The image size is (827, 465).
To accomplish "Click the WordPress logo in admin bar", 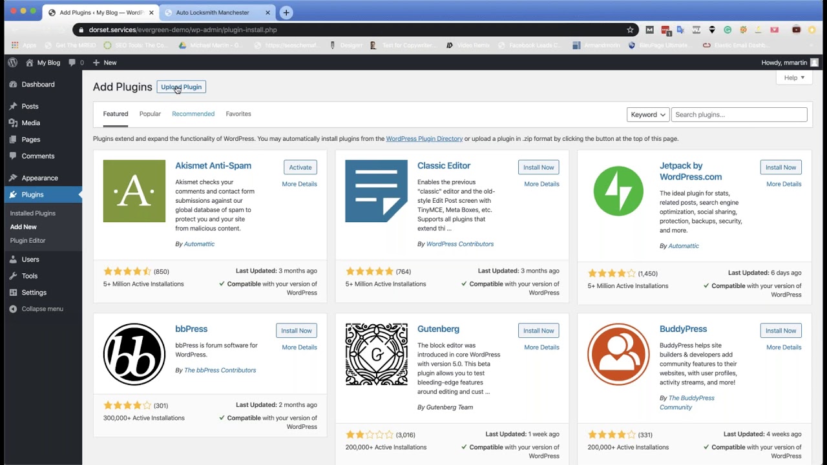I will [12, 63].
